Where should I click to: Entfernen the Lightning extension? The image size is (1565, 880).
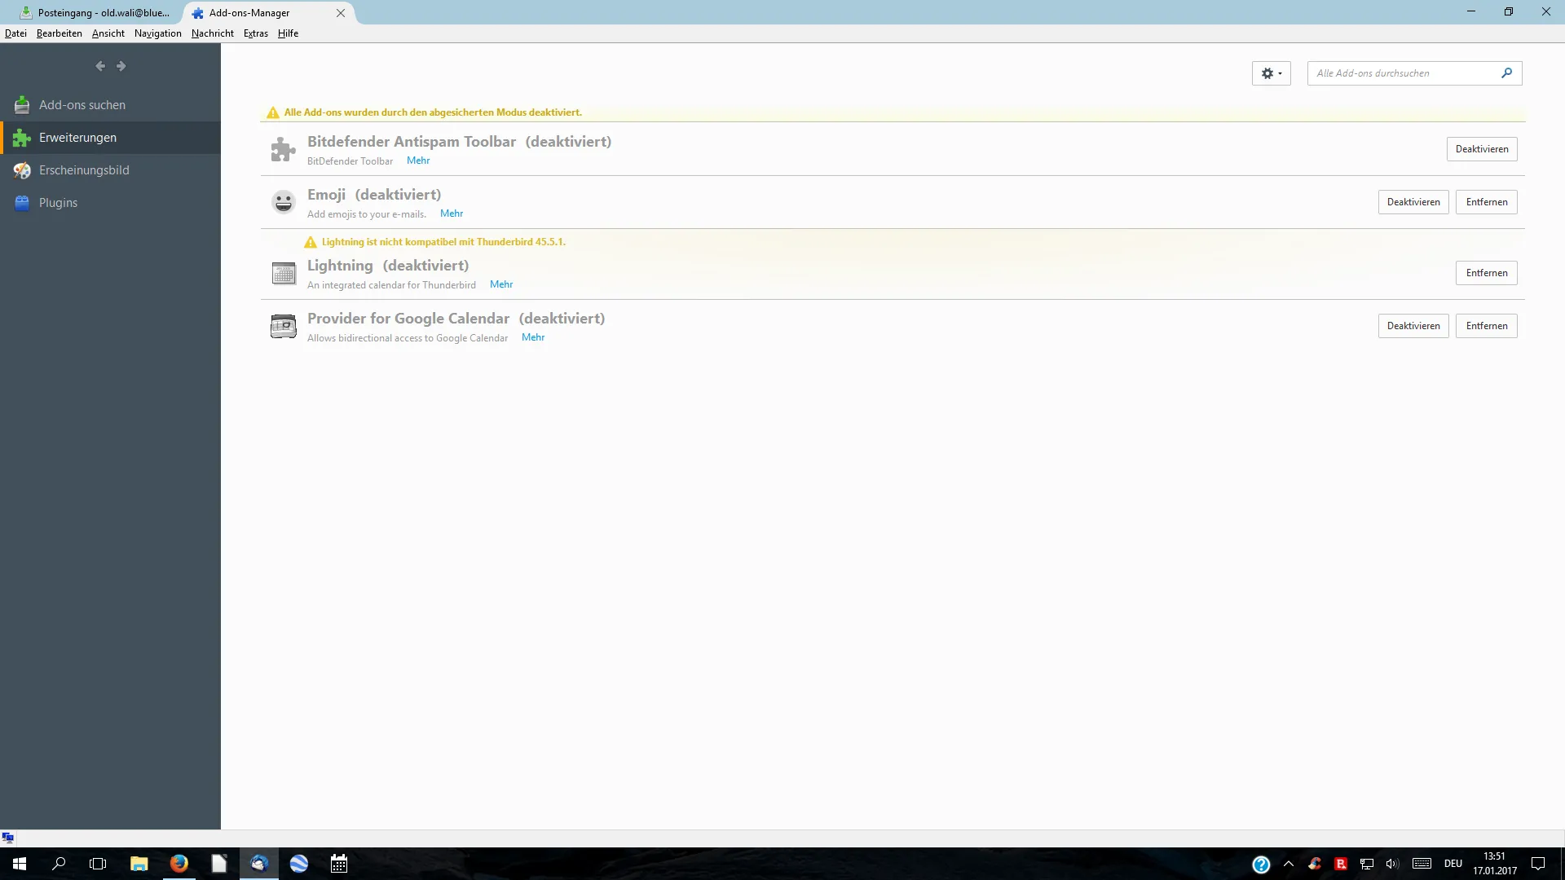coord(1487,273)
